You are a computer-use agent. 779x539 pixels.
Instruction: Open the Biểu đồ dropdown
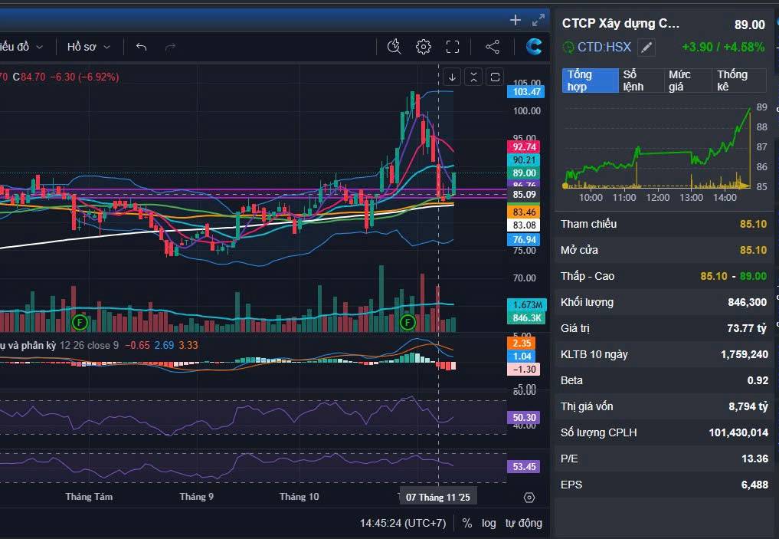(20, 47)
